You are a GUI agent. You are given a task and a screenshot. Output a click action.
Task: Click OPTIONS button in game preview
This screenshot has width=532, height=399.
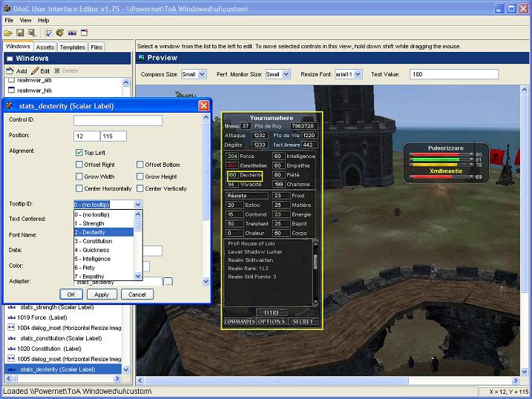(272, 321)
